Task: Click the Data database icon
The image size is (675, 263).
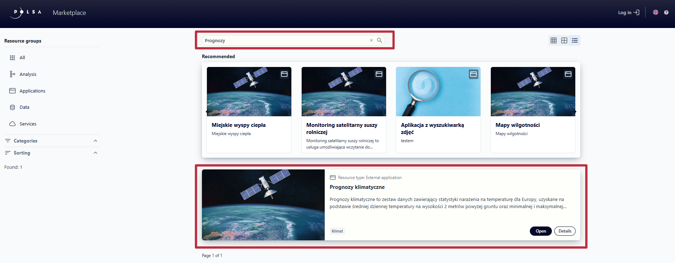Action: coord(12,107)
